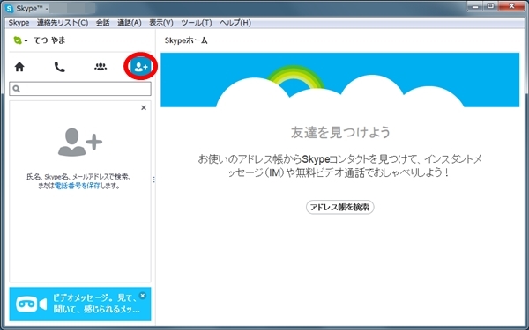Focus the contact search field
The height and width of the screenshot is (330, 529).
tap(80, 89)
